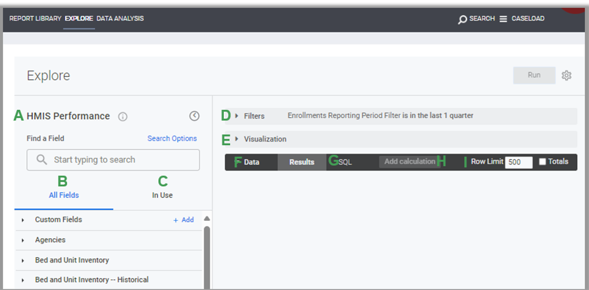Screen dimensions: 589x290
Task: Click the HMIS Performance heading
Action: tap(68, 116)
